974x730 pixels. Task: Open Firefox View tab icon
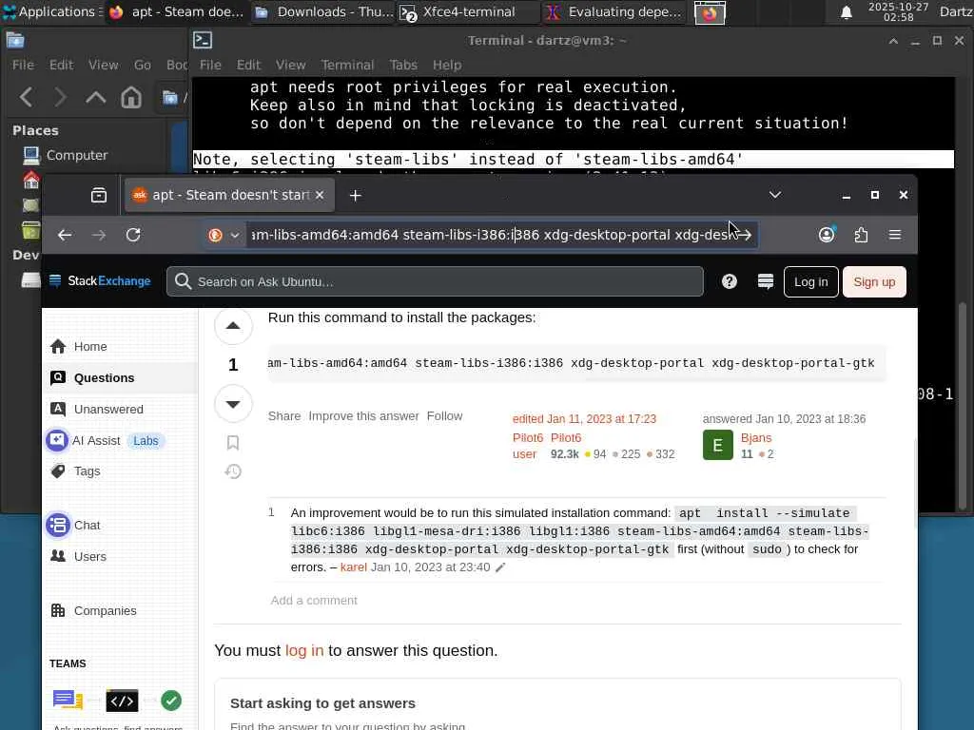click(x=99, y=196)
